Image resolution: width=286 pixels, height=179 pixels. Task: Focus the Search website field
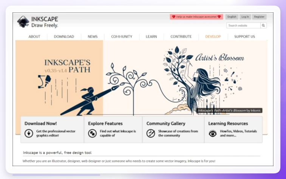244,26
